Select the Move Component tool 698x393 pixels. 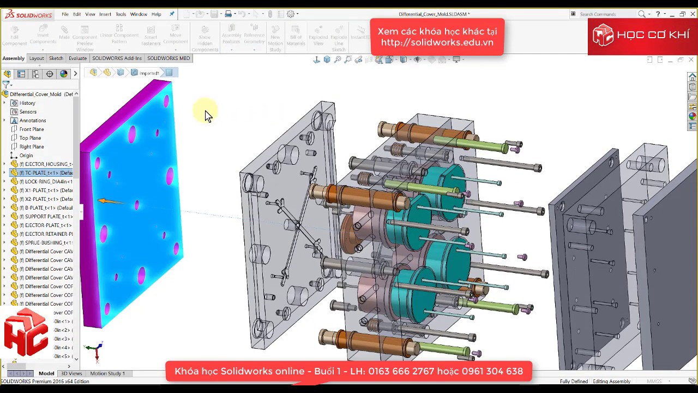[175, 34]
